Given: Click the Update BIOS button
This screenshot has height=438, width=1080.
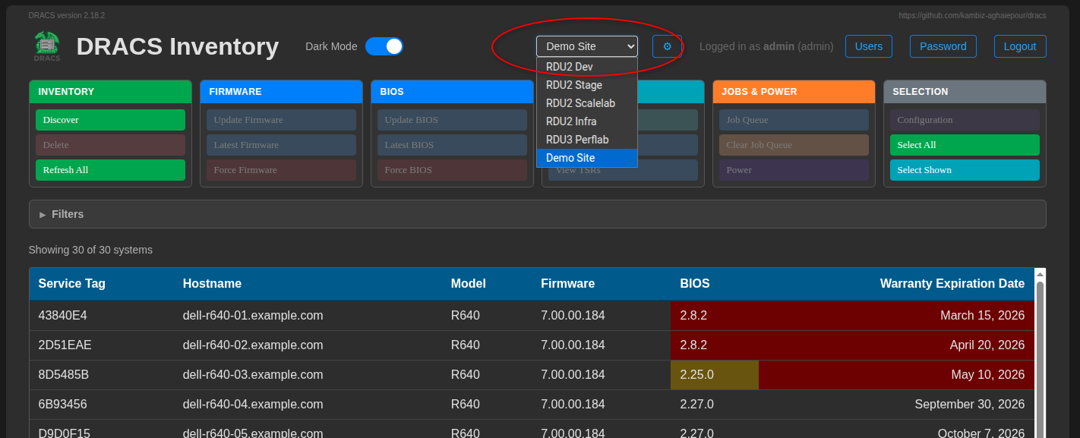Looking at the screenshot, I should pyautogui.click(x=452, y=120).
